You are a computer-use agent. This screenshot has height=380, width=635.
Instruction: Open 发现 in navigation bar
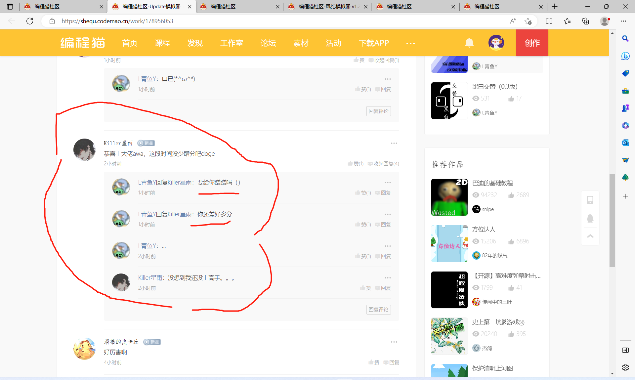coord(195,43)
